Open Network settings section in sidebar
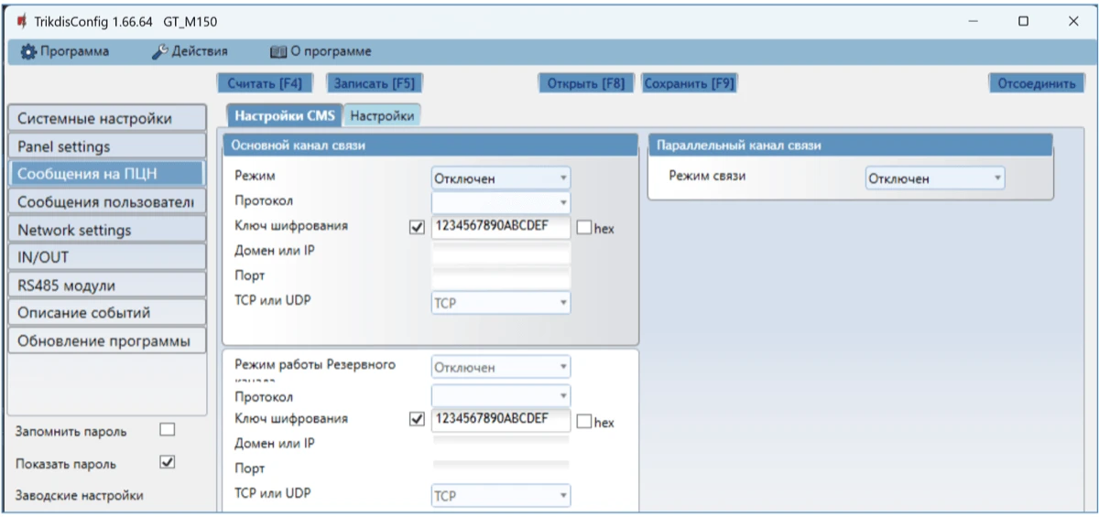 coord(106,230)
